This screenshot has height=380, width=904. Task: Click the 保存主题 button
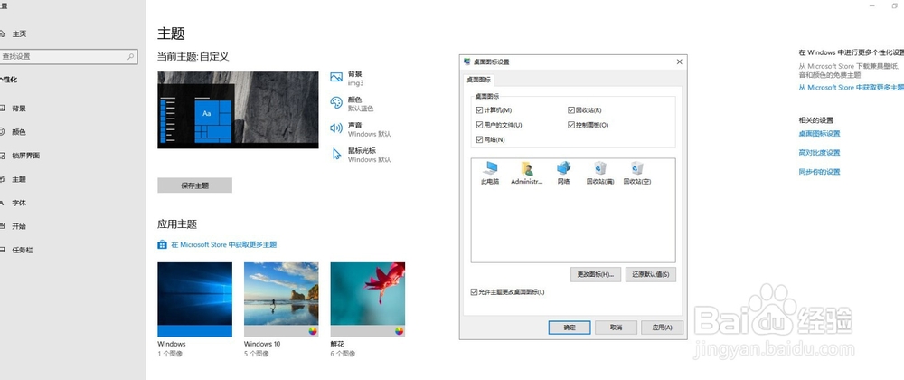[x=195, y=185]
